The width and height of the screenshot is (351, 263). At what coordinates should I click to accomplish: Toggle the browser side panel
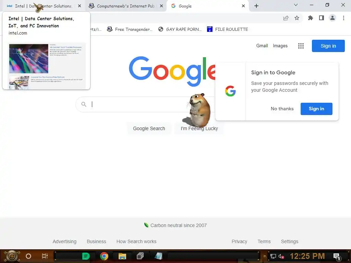point(322,18)
